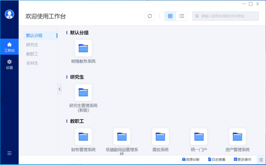Expand sidebar using bottom hamburger icon
The height and width of the screenshot is (165, 266).
[x=9, y=153]
